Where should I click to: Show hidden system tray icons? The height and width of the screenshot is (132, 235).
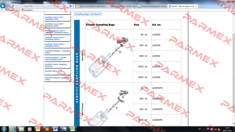pyautogui.click(x=204, y=129)
